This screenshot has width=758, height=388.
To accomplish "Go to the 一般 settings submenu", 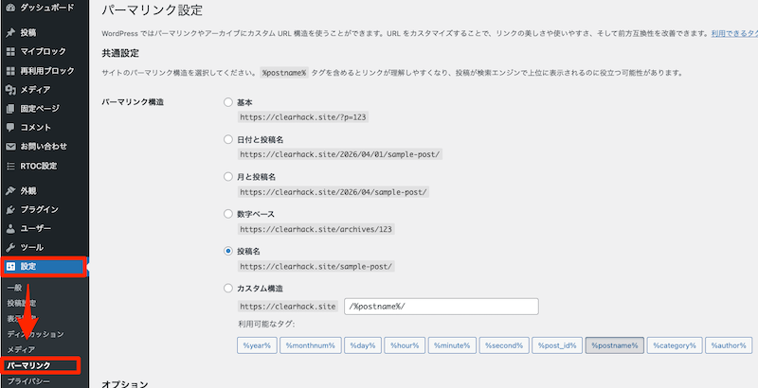I will [x=14, y=287].
